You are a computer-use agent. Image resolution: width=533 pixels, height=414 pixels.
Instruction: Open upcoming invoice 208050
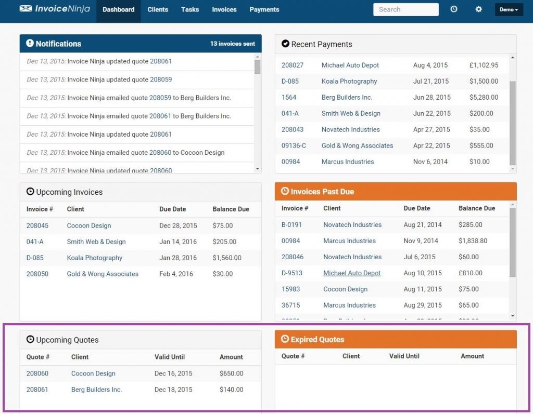37,274
